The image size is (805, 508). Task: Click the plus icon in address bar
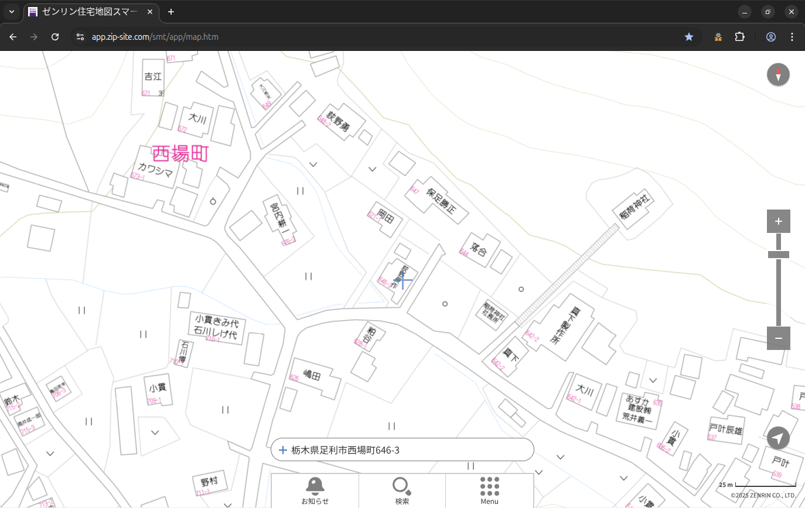pyautogui.click(x=283, y=450)
